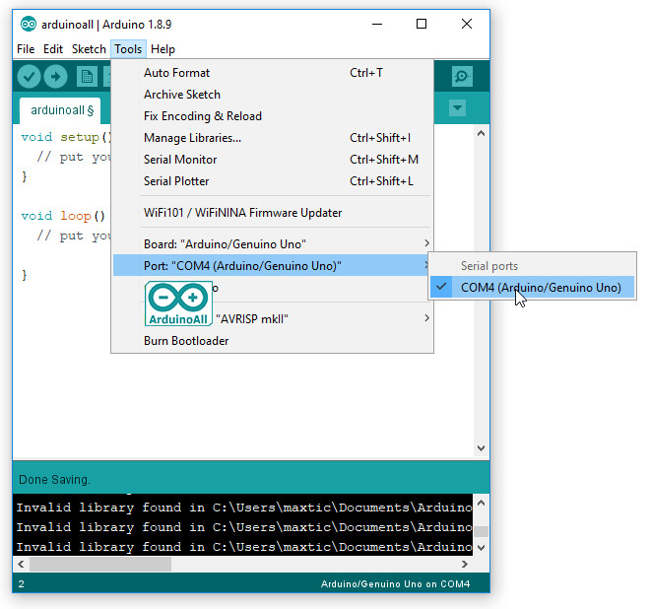Image resolution: width=650 pixels, height=609 pixels.
Task: Open the tab options dropdown arrow
Action: (x=457, y=107)
